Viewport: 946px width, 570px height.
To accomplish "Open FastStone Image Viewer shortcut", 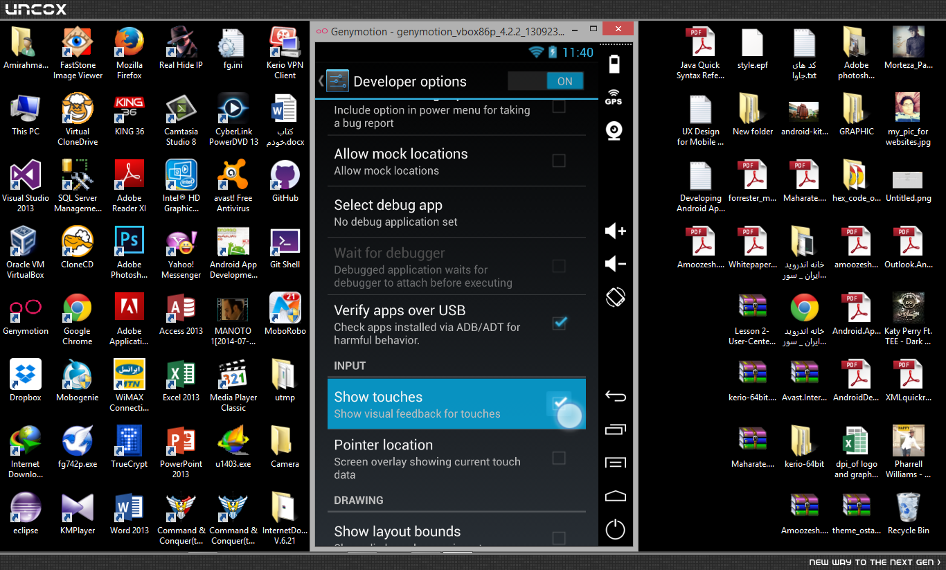I will [x=77, y=43].
